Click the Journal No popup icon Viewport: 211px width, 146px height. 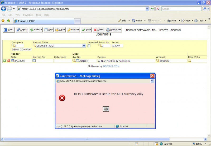pos(34,61)
